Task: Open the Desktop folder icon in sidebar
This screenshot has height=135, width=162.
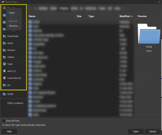Action: pyautogui.click(x=4, y=22)
